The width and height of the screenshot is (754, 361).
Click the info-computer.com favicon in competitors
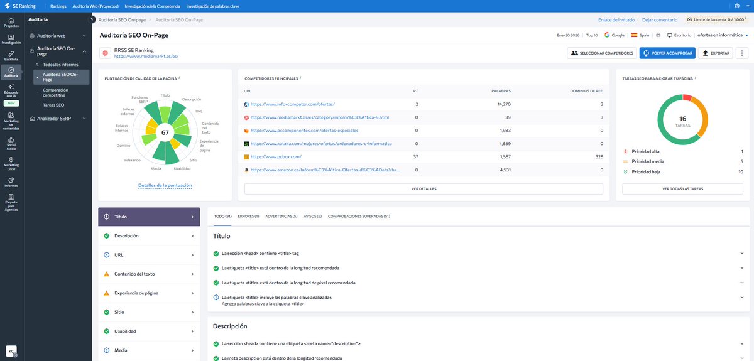pyautogui.click(x=247, y=104)
